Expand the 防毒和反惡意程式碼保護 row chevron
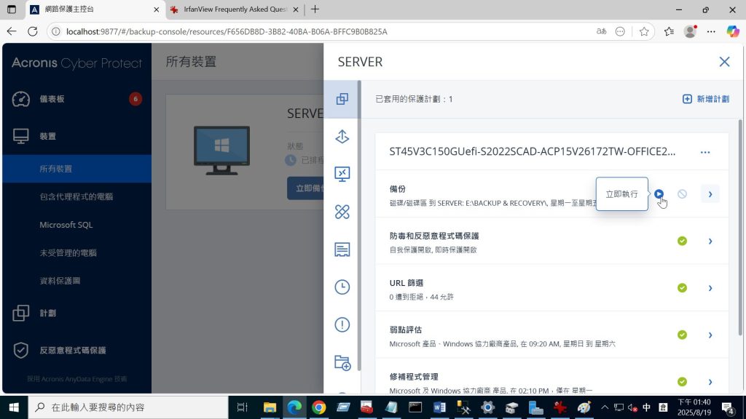Screen dimensions: 746x419 [710, 241]
